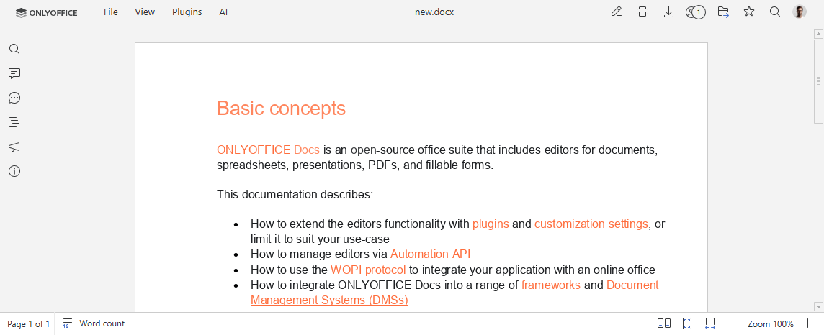
Task: Open Comments panel in sidebar
Action: (x=14, y=73)
